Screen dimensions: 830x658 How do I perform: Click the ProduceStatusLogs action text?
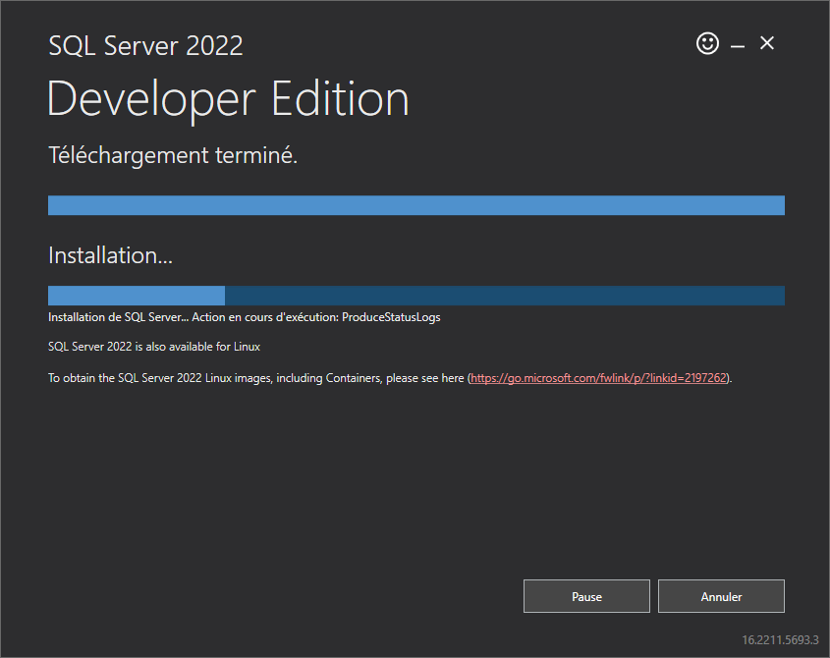[391, 317]
